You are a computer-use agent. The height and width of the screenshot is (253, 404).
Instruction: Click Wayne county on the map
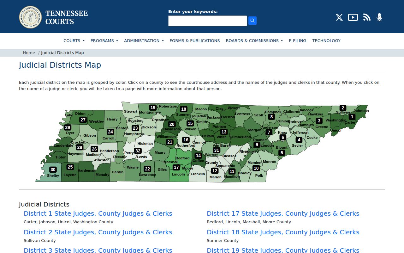133,167
